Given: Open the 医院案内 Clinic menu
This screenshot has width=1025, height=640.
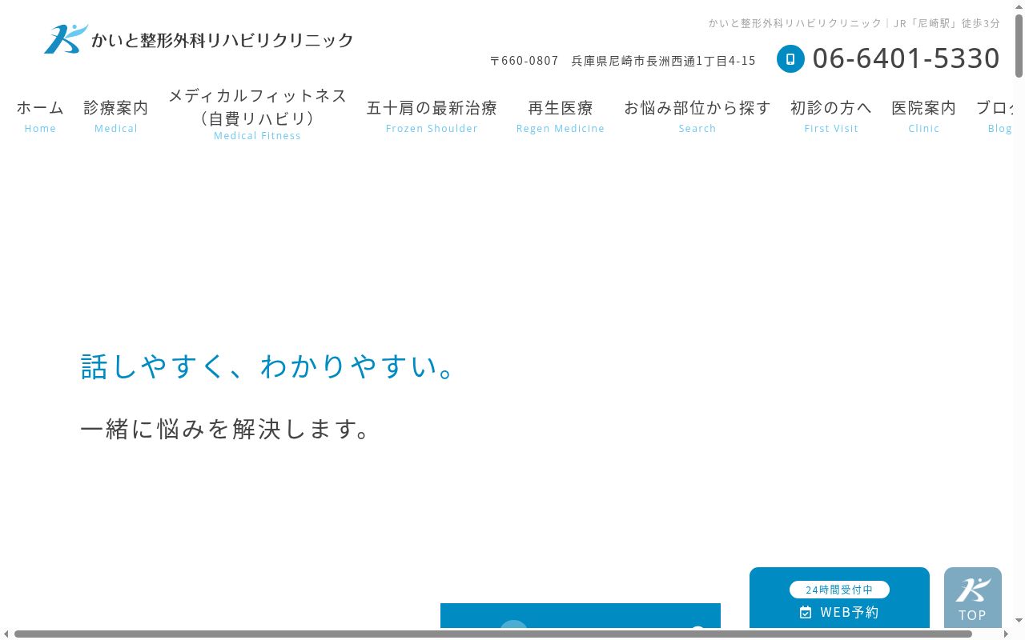Looking at the screenshot, I should (924, 116).
